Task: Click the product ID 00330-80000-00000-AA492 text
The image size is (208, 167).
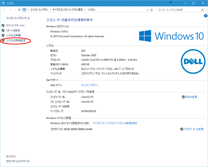Action: [x=78, y=129]
